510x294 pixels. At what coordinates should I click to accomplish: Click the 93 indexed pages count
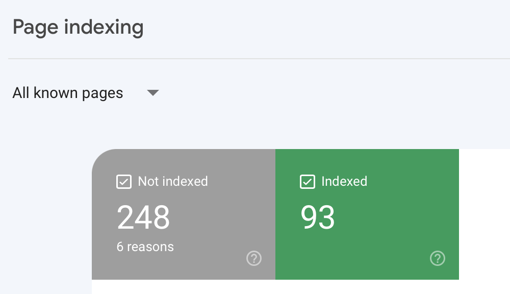(x=317, y=217)
